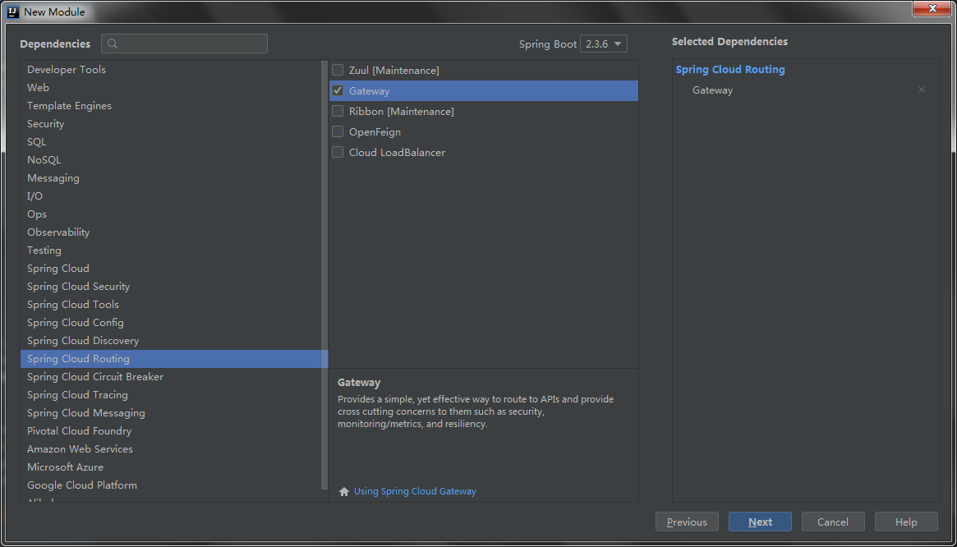
Task: Open the Spring Boot version dropdown
Action: coord(603,44)
